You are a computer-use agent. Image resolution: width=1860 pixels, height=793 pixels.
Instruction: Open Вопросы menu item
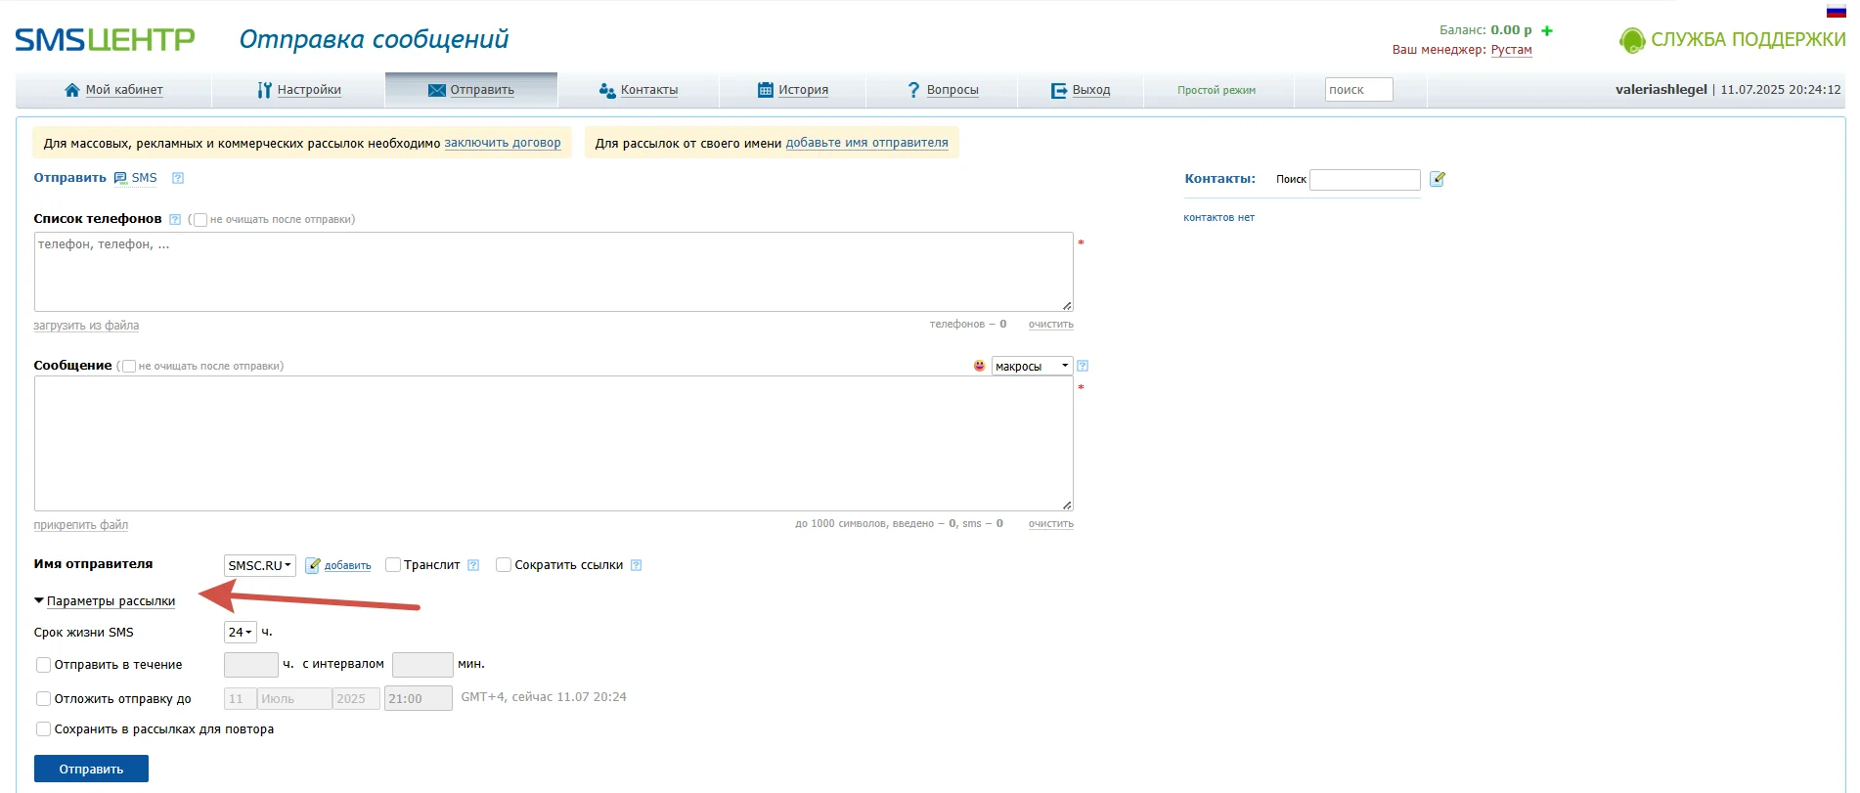(x=943, y=90)
